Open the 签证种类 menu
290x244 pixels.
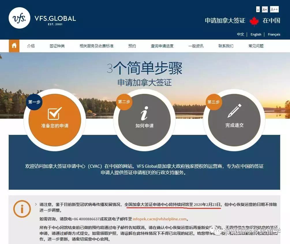pos(57,46)
